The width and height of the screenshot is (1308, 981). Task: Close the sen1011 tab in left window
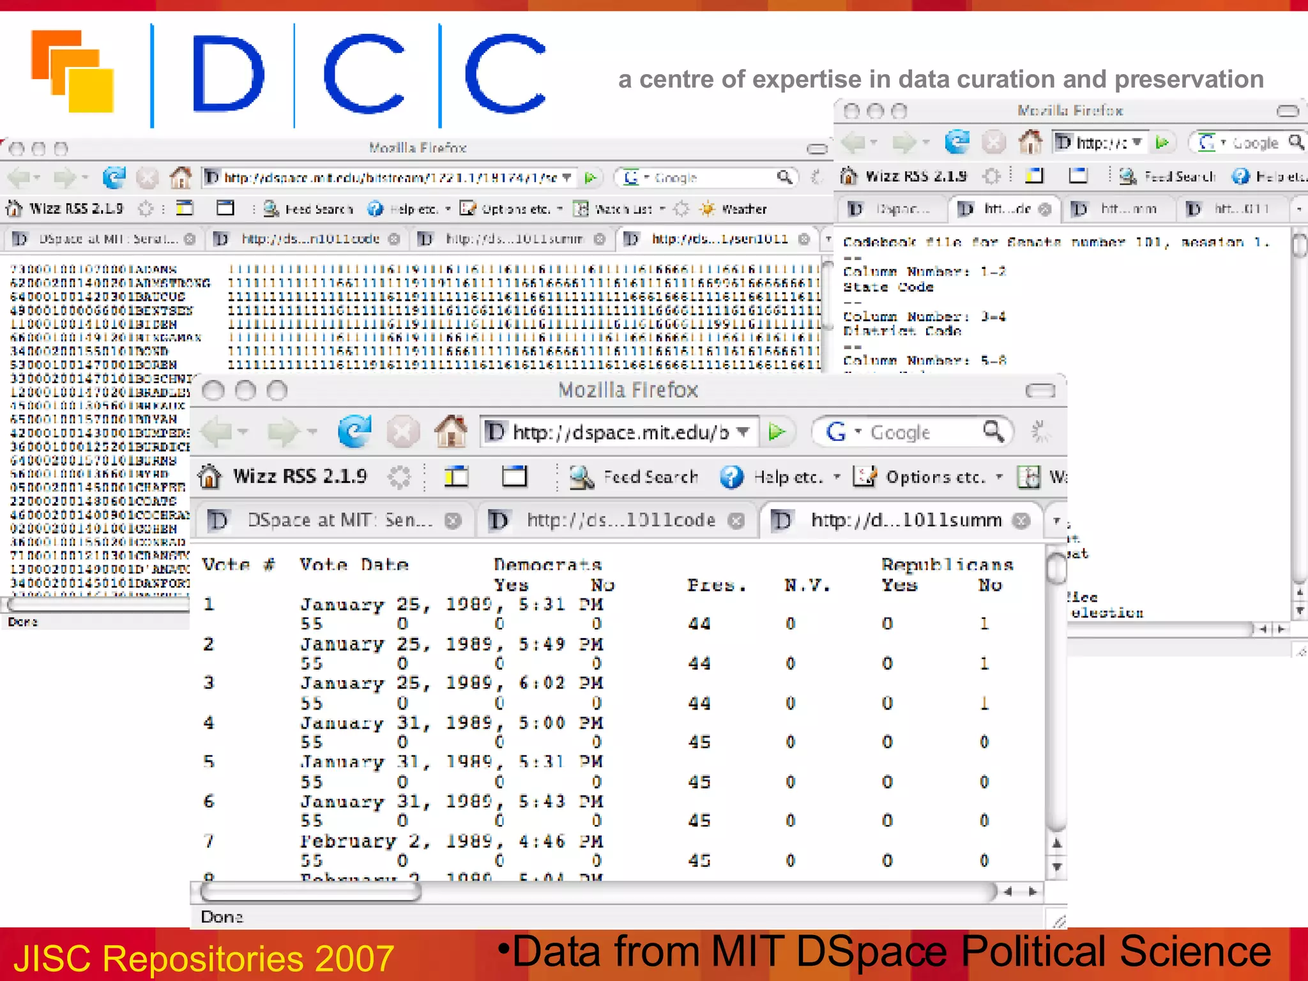804,239
